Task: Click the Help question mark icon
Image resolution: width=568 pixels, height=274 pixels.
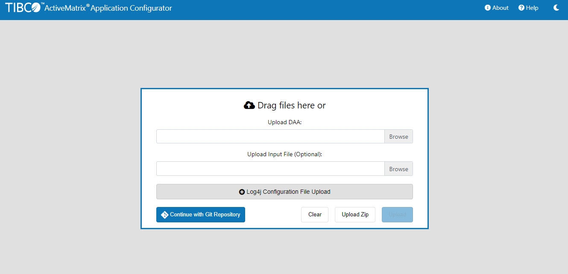Action: [521, 8]
